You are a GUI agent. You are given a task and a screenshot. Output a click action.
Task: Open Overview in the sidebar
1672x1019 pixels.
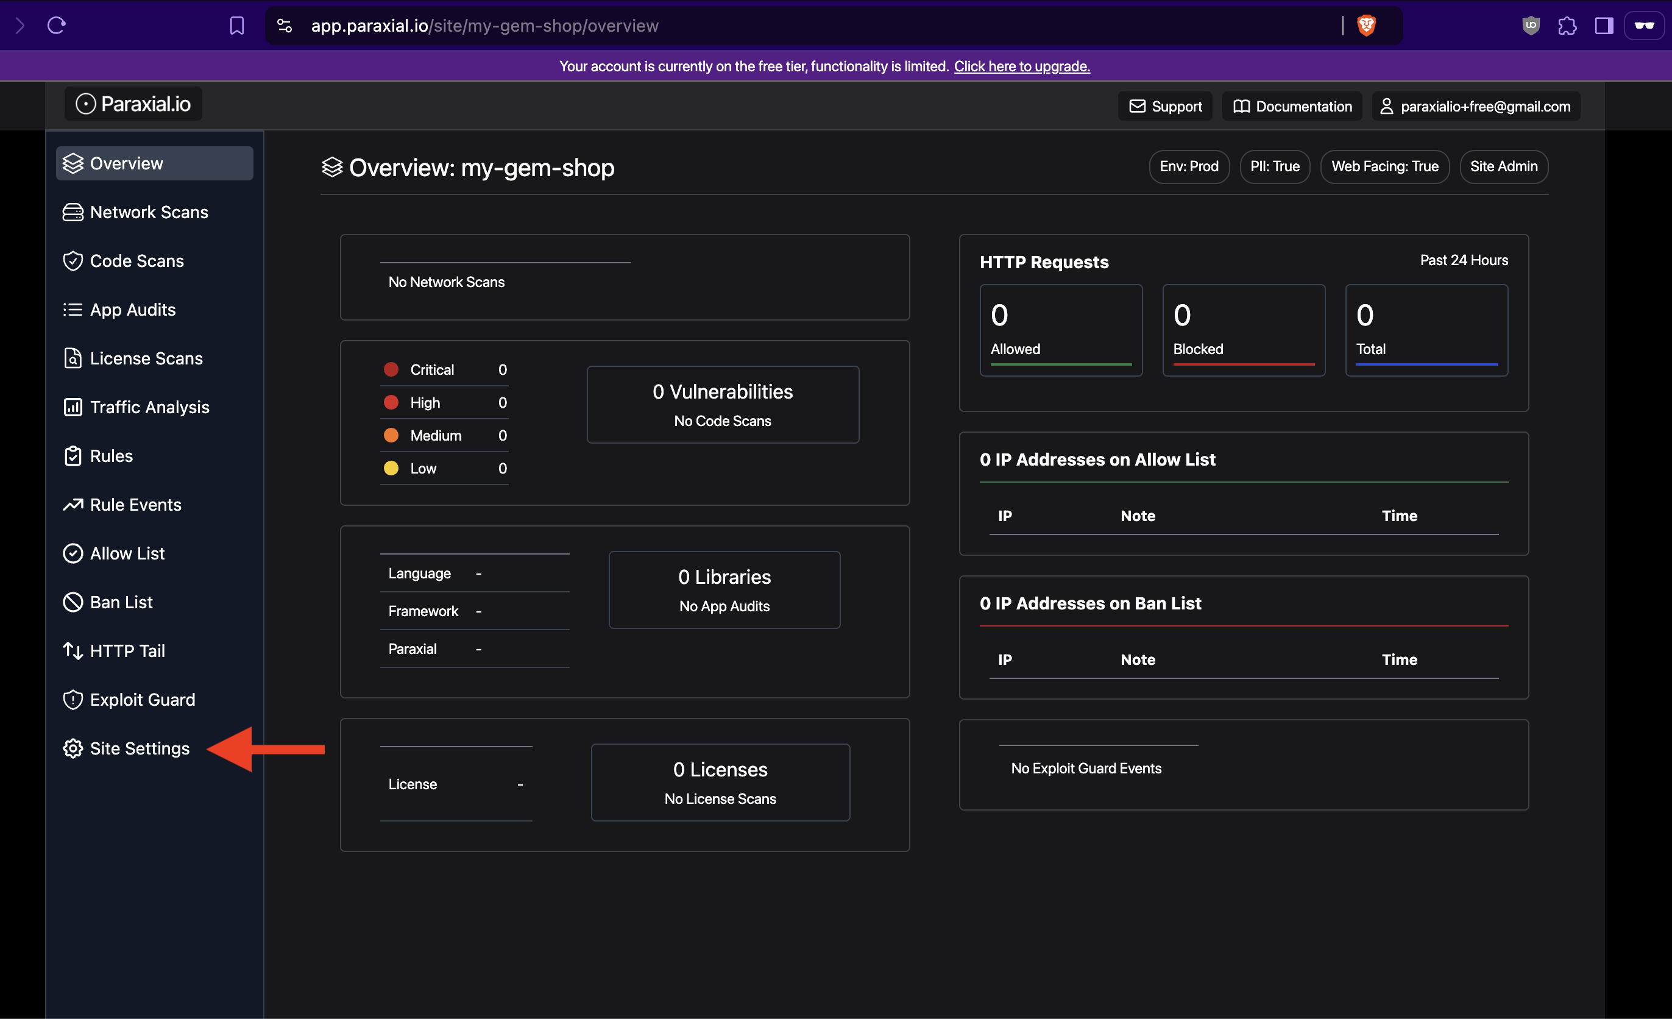[155, 163]
